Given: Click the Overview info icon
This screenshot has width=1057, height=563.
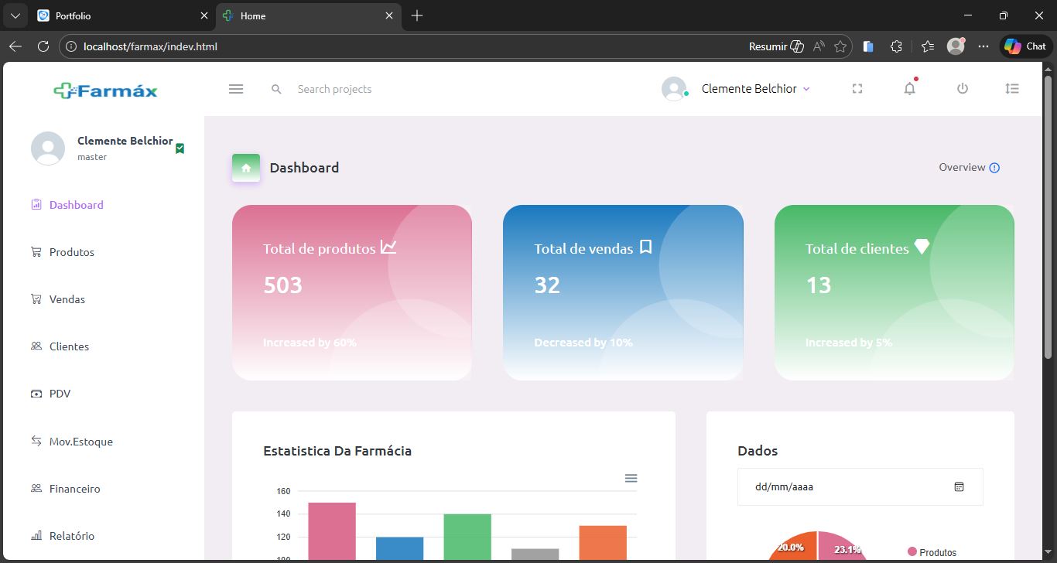Looking at the screenshot, I should (994, 168).
